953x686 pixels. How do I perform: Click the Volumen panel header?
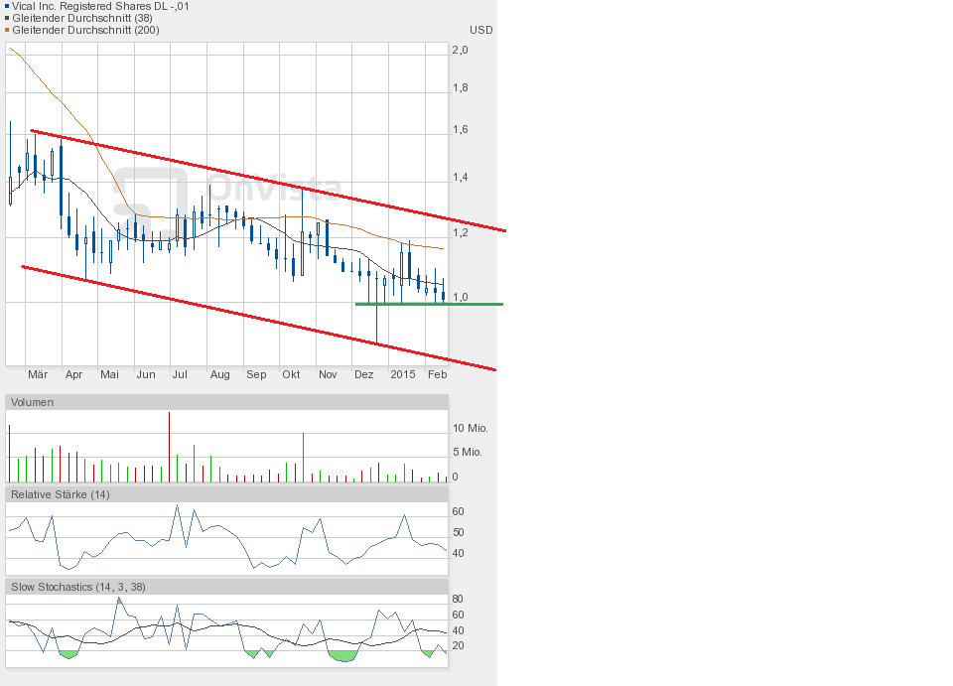(32, 402)
